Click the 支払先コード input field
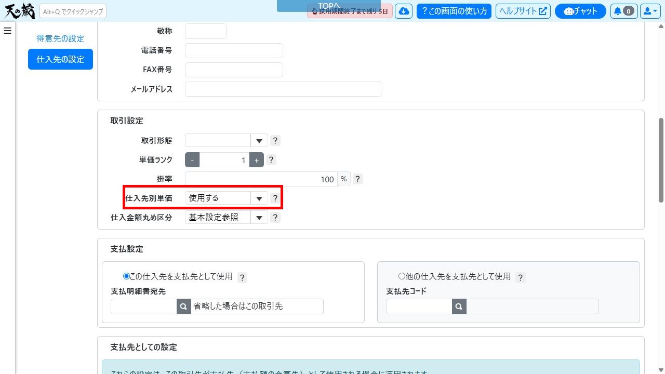This screenshot has height=374, width=665. [419, 306]
